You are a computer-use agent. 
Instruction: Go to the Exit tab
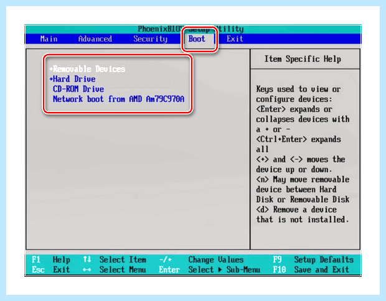235,39
